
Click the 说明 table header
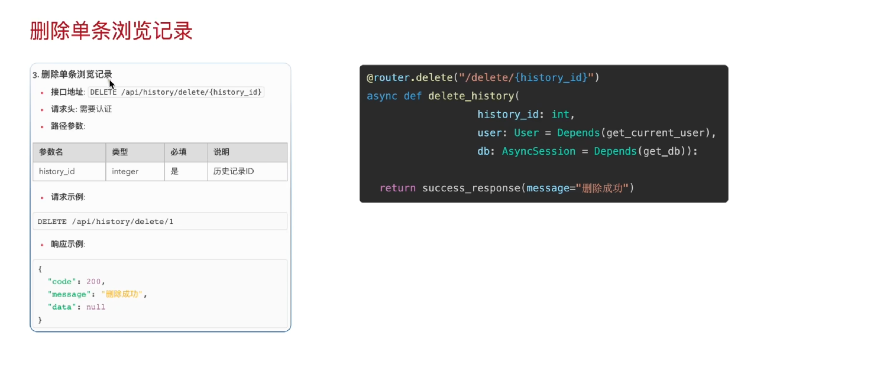(x=247, y=152)
